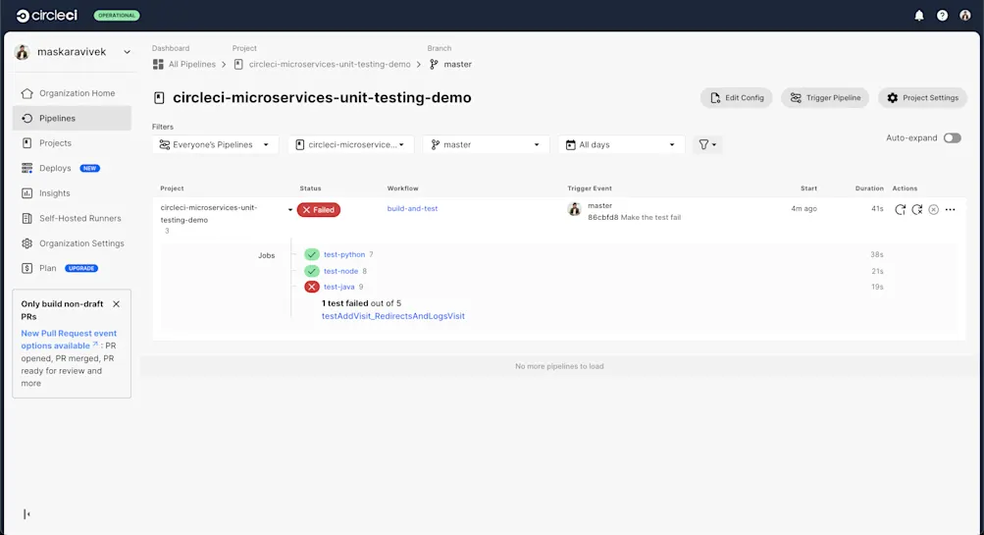Open the failed test testAddVisit_RedirectsAndLogsVisit link
The width and height of the screenshot is (984, 535).
pyautogui.click(x=393, y=316)
